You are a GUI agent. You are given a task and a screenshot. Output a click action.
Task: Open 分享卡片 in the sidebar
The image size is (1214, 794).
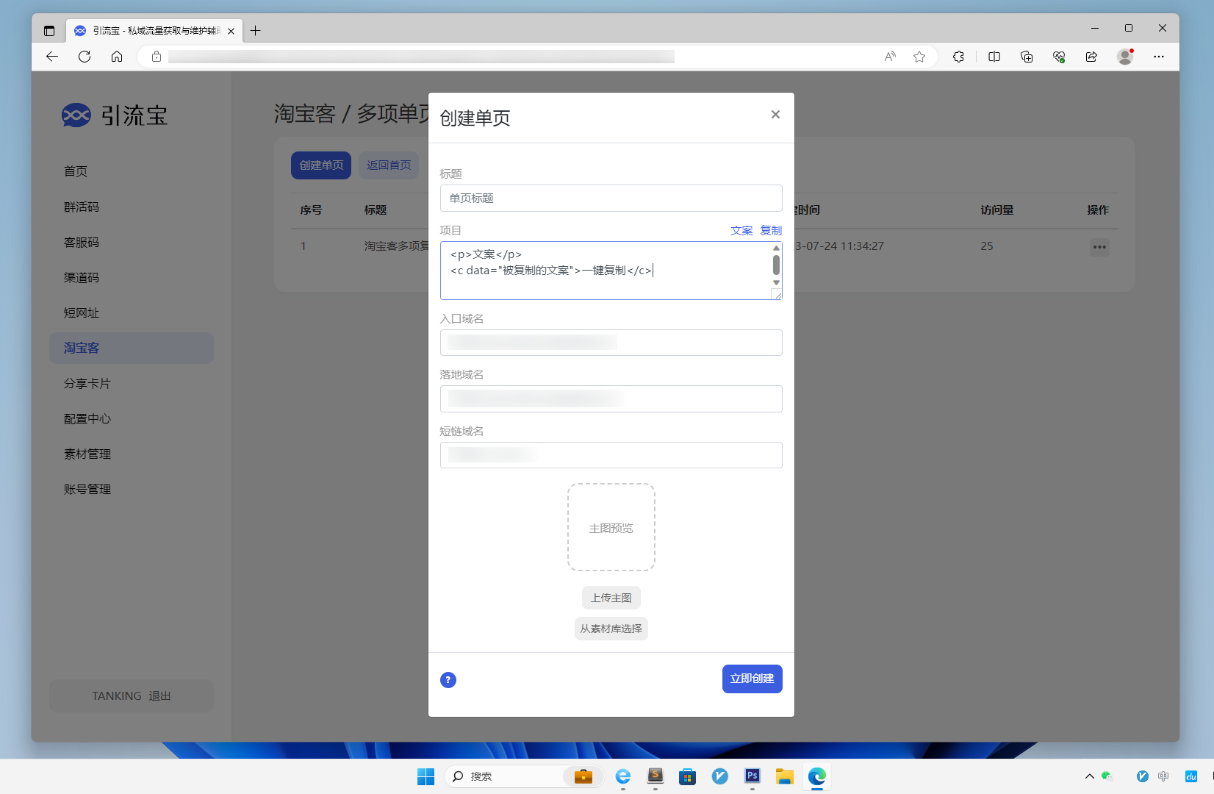87,383
